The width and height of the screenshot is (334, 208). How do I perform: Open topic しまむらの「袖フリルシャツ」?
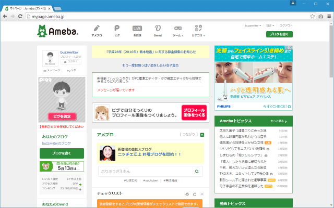click(x=241, y=155)
